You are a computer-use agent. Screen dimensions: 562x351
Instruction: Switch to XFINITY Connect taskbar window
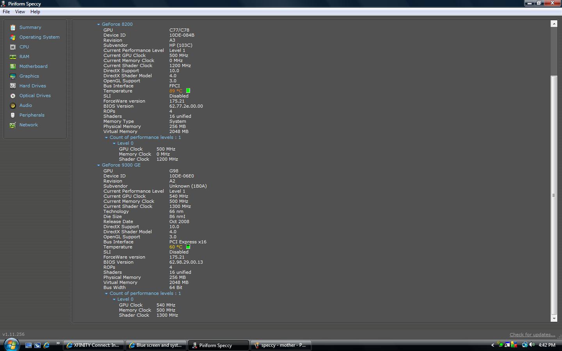(94, 345)
